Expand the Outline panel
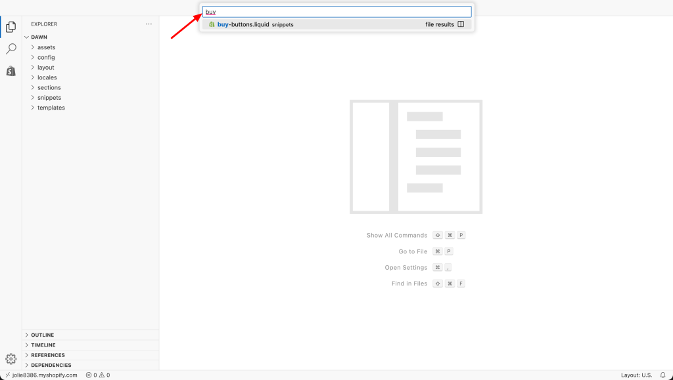This screenshot has width=673, height=380. tap(42, 335)
